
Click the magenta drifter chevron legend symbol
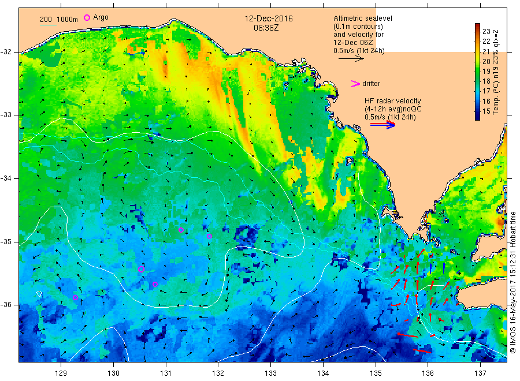coord(355,84)
